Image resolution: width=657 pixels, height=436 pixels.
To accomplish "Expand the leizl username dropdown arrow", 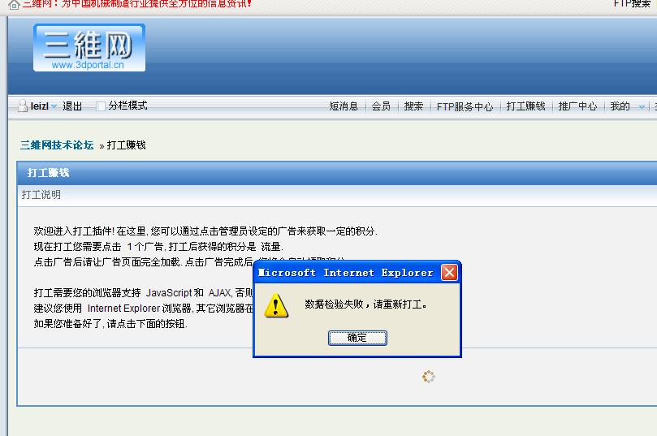I will (x=54, y=107).
